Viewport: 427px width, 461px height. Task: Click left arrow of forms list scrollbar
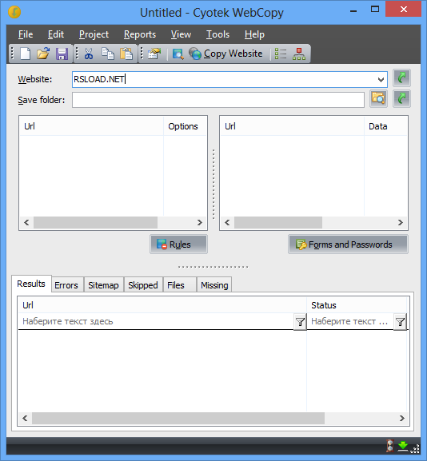click(227, 223)
